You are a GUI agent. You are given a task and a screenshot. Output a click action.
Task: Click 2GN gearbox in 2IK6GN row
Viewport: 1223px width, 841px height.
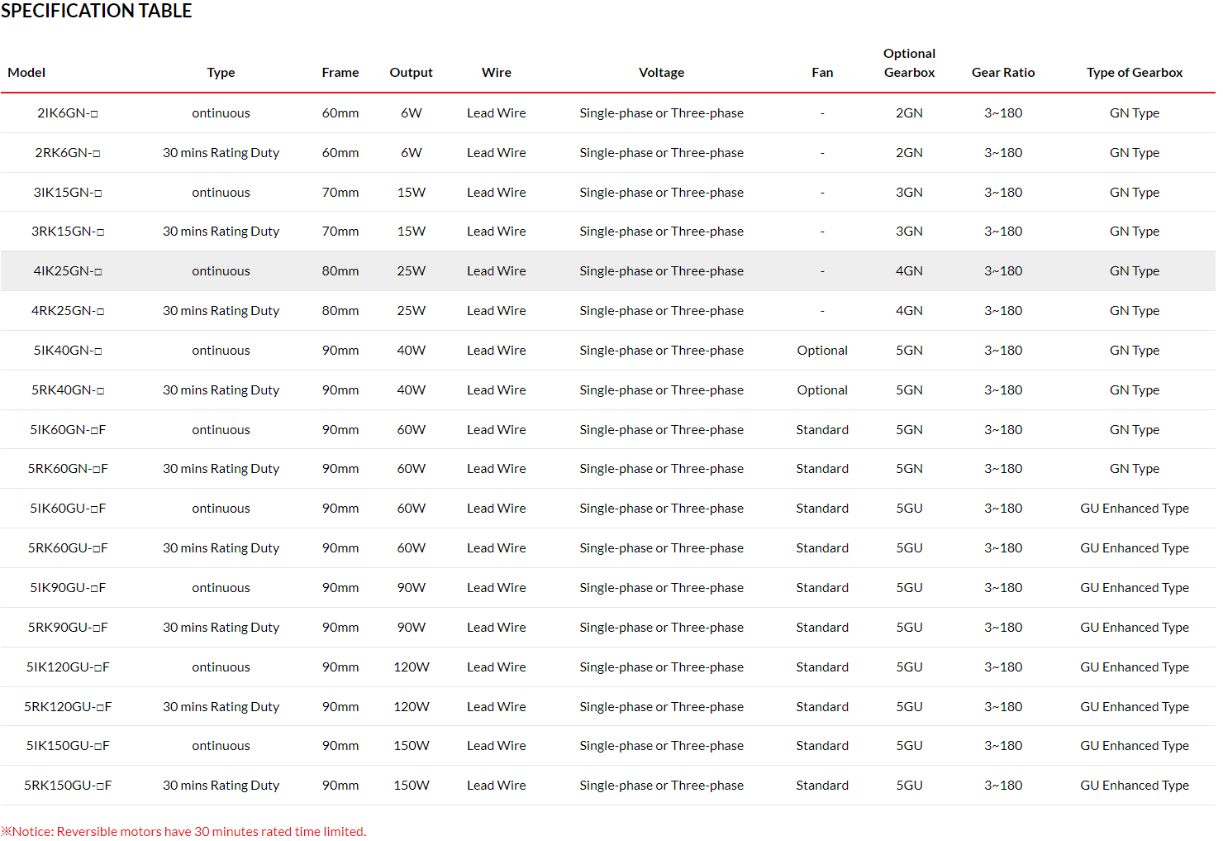(x=909, y=113)
